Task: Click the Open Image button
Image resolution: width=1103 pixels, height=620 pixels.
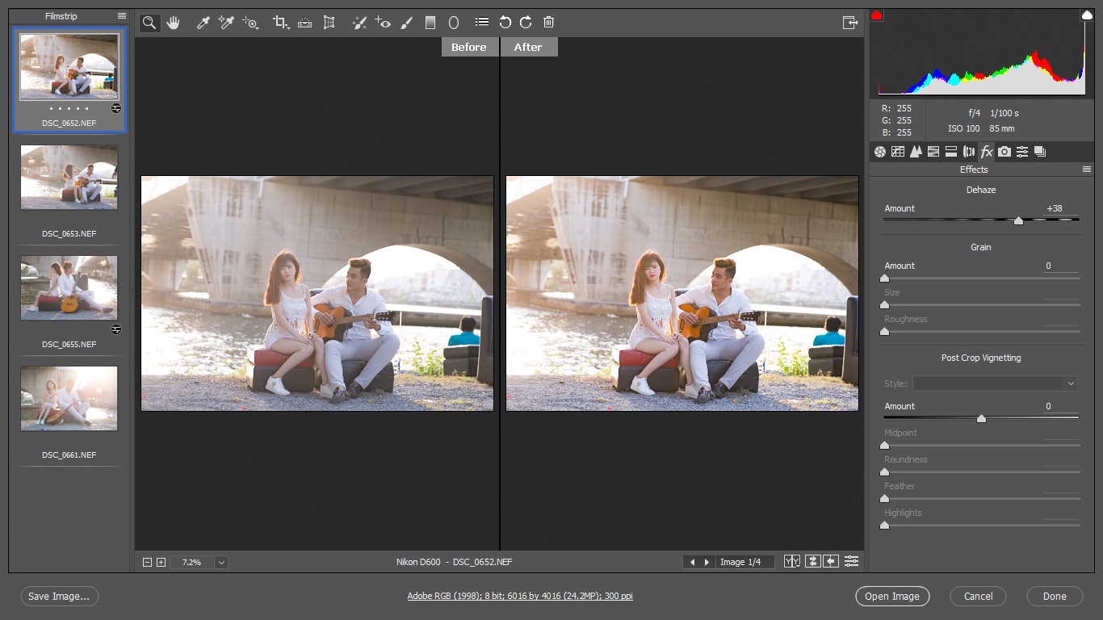Action: pyautogui.click(x=892, y=597)
